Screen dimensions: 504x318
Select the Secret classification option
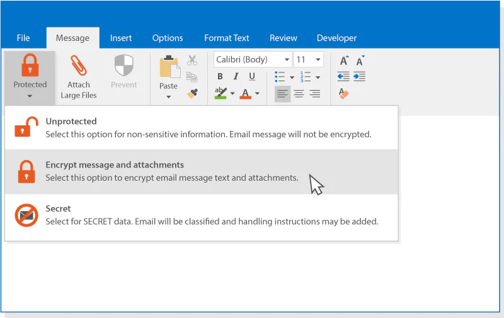[201, 215]
